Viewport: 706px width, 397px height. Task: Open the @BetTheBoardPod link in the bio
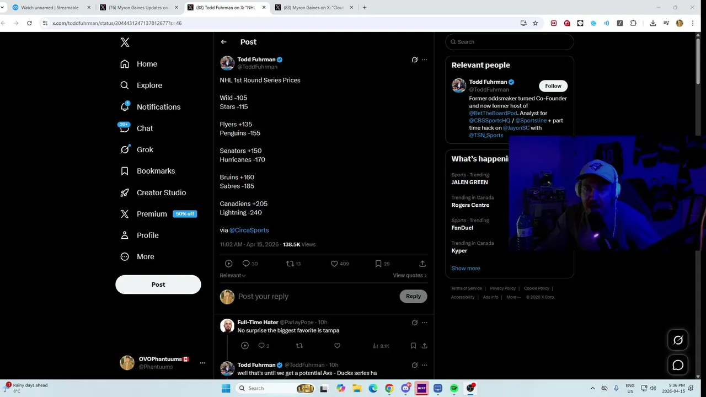[x=493, y=113]
